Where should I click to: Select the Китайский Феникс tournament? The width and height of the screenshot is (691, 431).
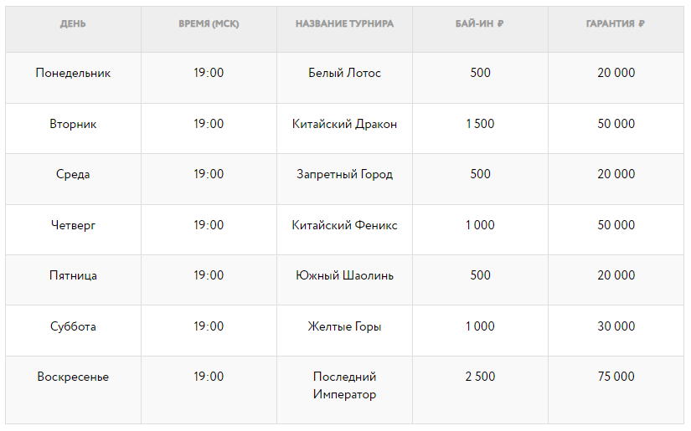(344, 225)
